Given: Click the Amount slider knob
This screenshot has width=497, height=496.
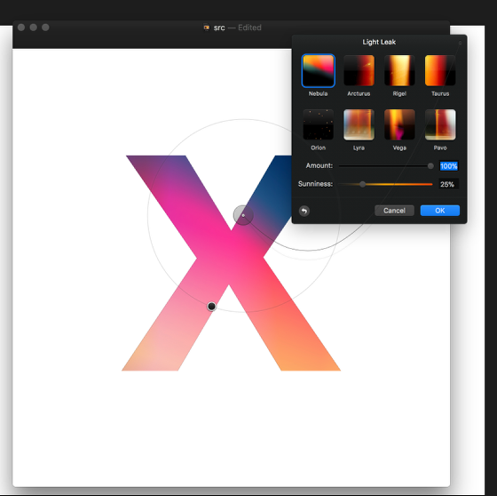Looking at the screenshot, I should (430, 165).
